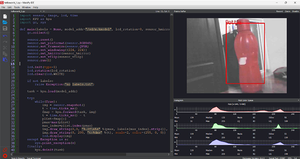Viewport: 300px width, 159px height.
Task: Click the 'Line: 15, Col: 1' indicator
Action: tap(163, 12)
